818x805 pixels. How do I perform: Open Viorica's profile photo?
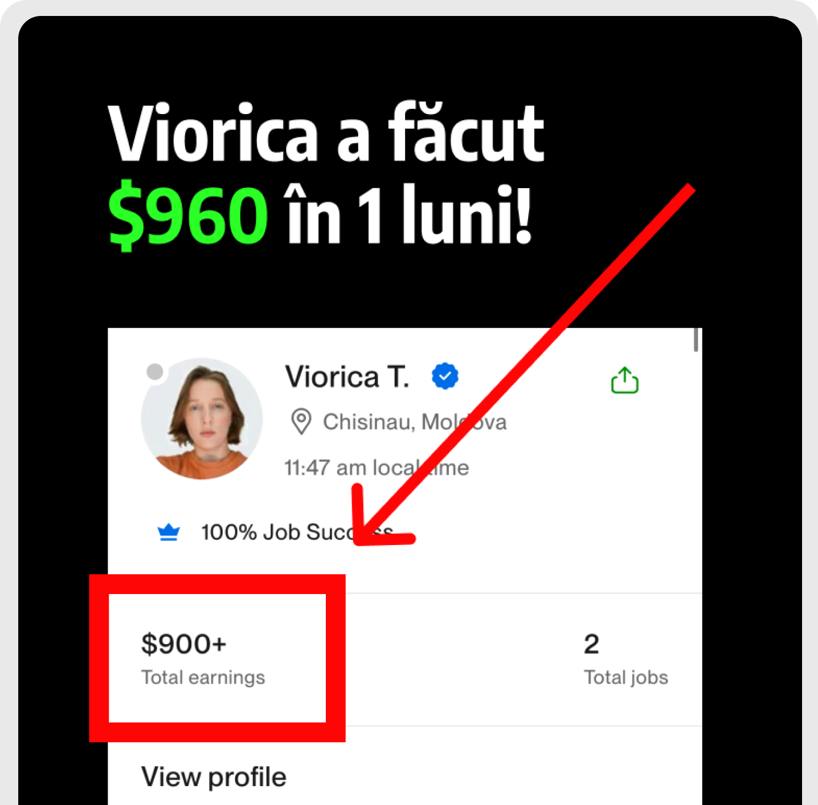pos(202,418)
